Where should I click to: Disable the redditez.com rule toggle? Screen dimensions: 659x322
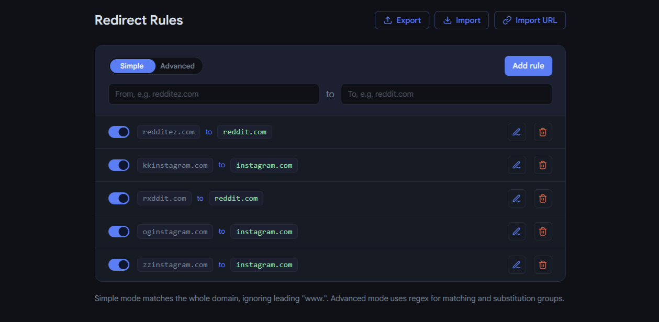[119, 132]
